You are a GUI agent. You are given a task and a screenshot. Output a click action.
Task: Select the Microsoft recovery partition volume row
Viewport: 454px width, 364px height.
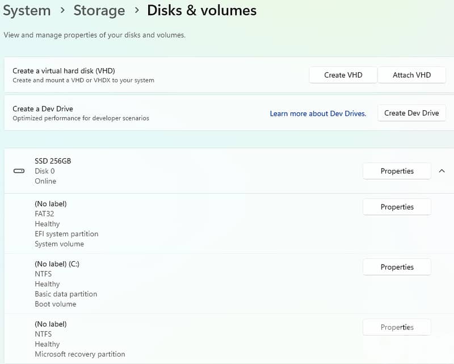[170, 339]
